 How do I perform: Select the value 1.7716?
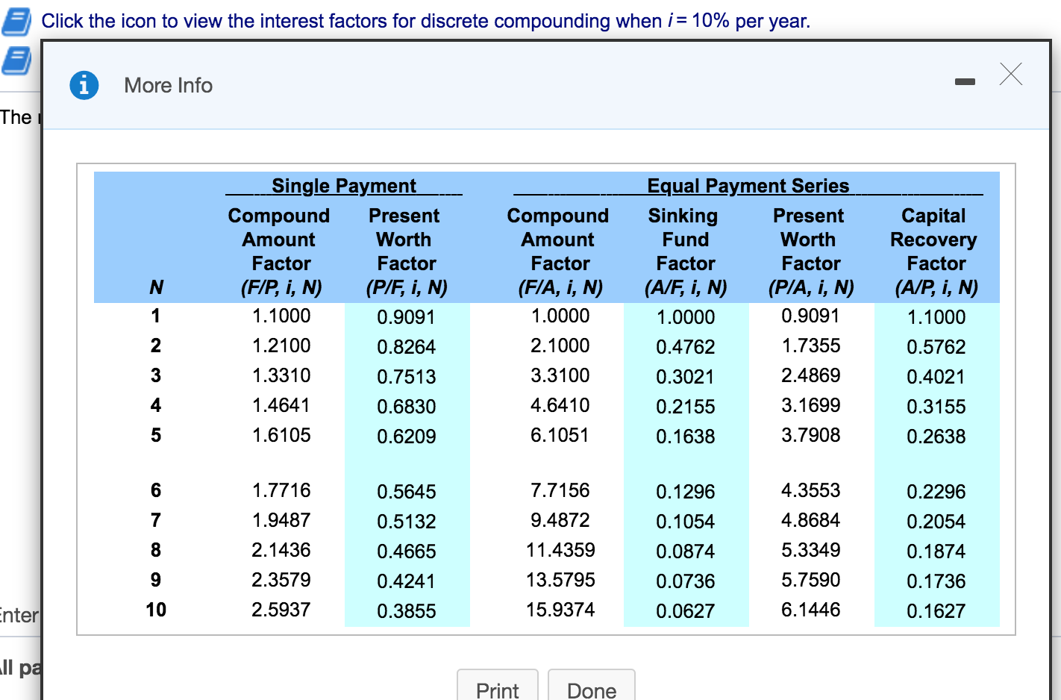[281, 490]
